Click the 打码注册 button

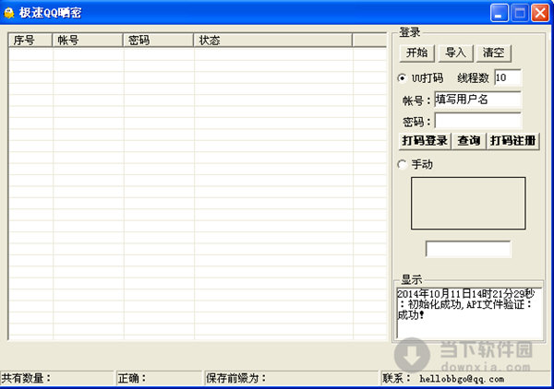click(513, 141)
